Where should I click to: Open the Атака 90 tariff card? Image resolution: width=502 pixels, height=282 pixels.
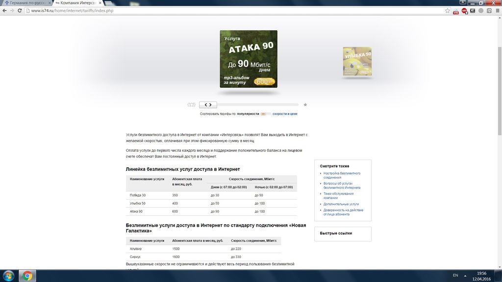coord(249,59)
